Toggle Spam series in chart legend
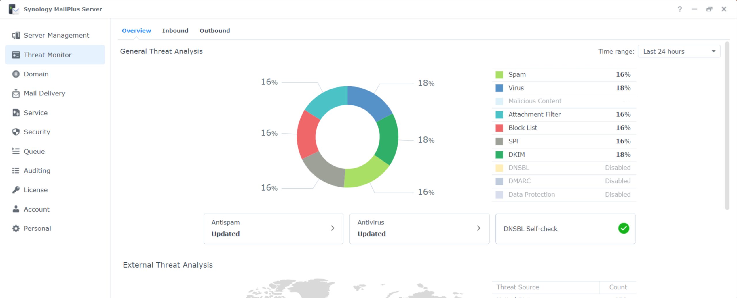 tap(564, 75)
